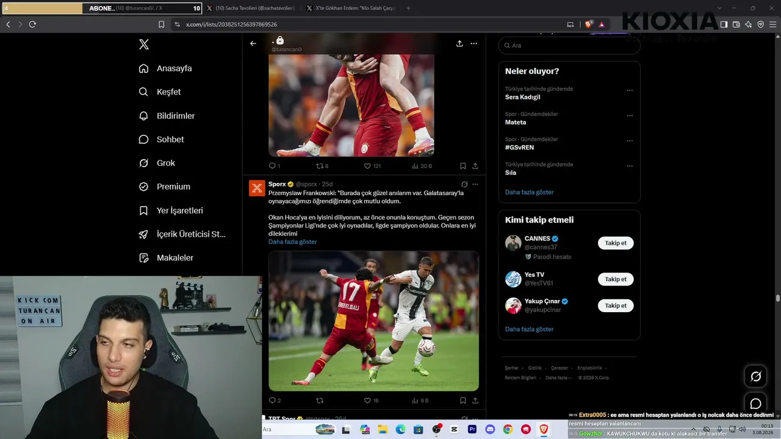Open the Brave Shields lion icon
This screenshot has height=439, width=781.
click(589, 24)
